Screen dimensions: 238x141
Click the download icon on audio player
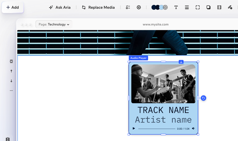(181, 62)
